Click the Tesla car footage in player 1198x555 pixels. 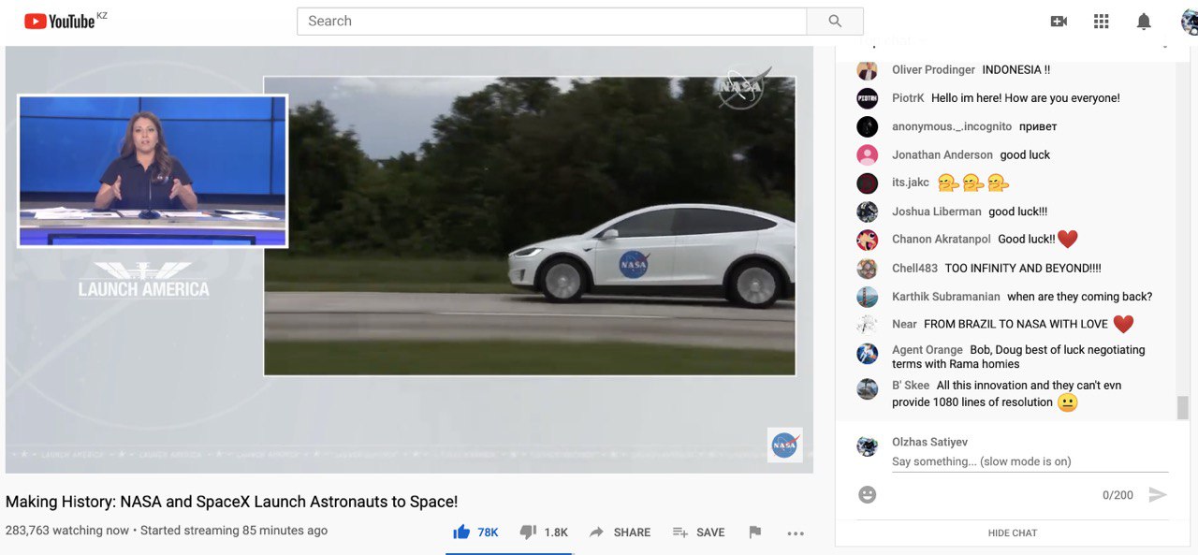pyautogui.click(x=530, y=226)
